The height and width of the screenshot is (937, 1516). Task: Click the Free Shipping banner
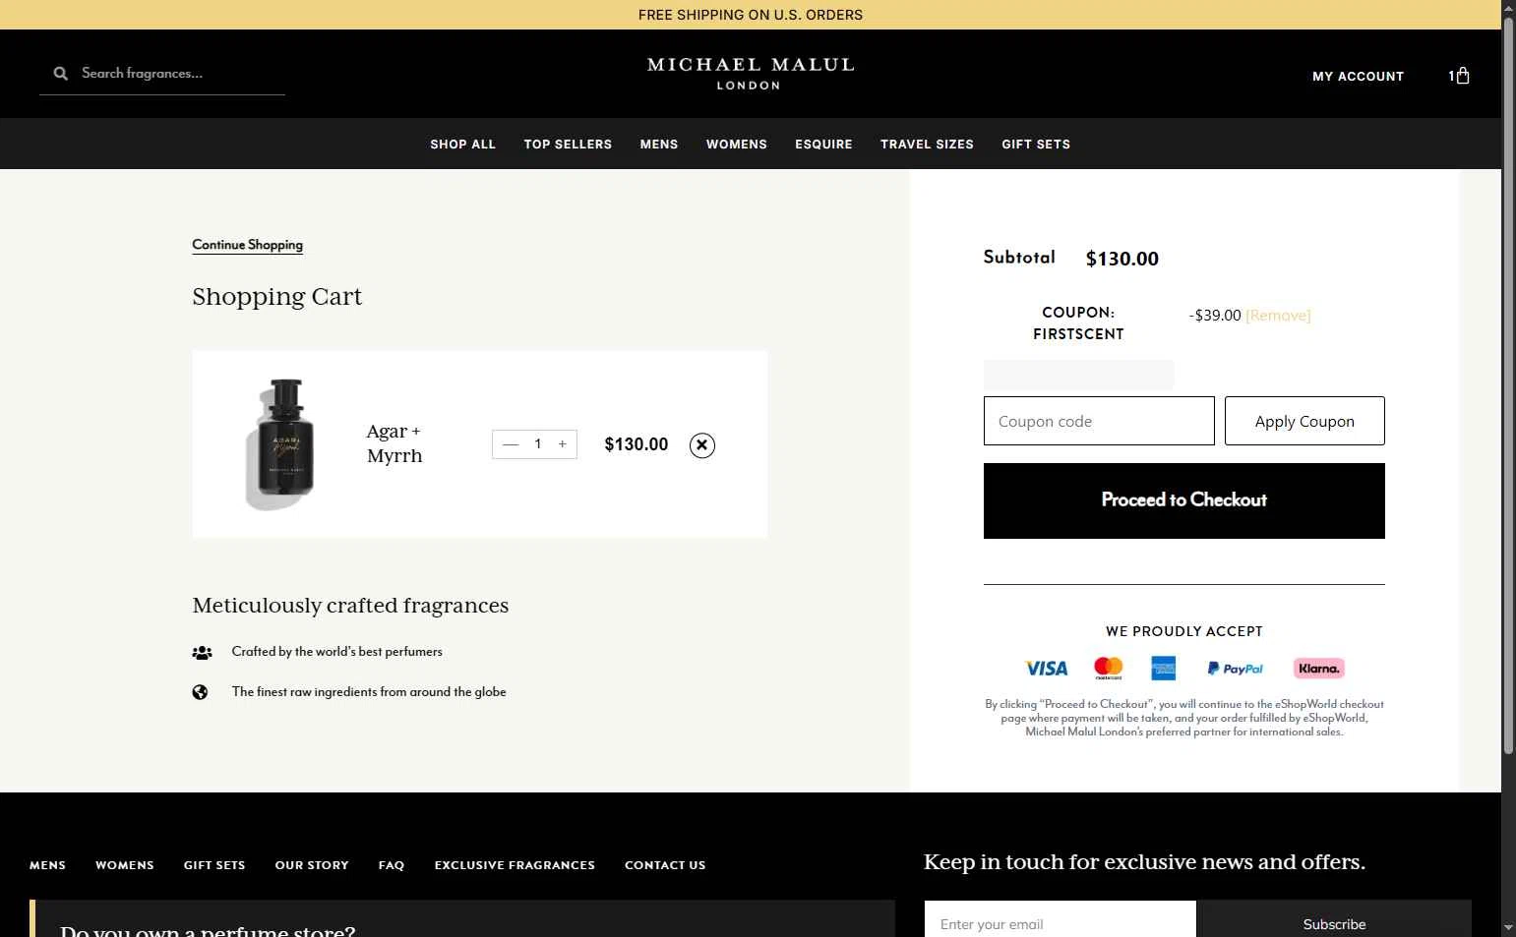tap(751, 15)
